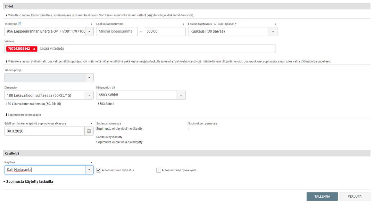The image size is (374, 205).
Task: Open the Kuukausi (30 päivää) recurrence dropdown
Action: (273, 31)
